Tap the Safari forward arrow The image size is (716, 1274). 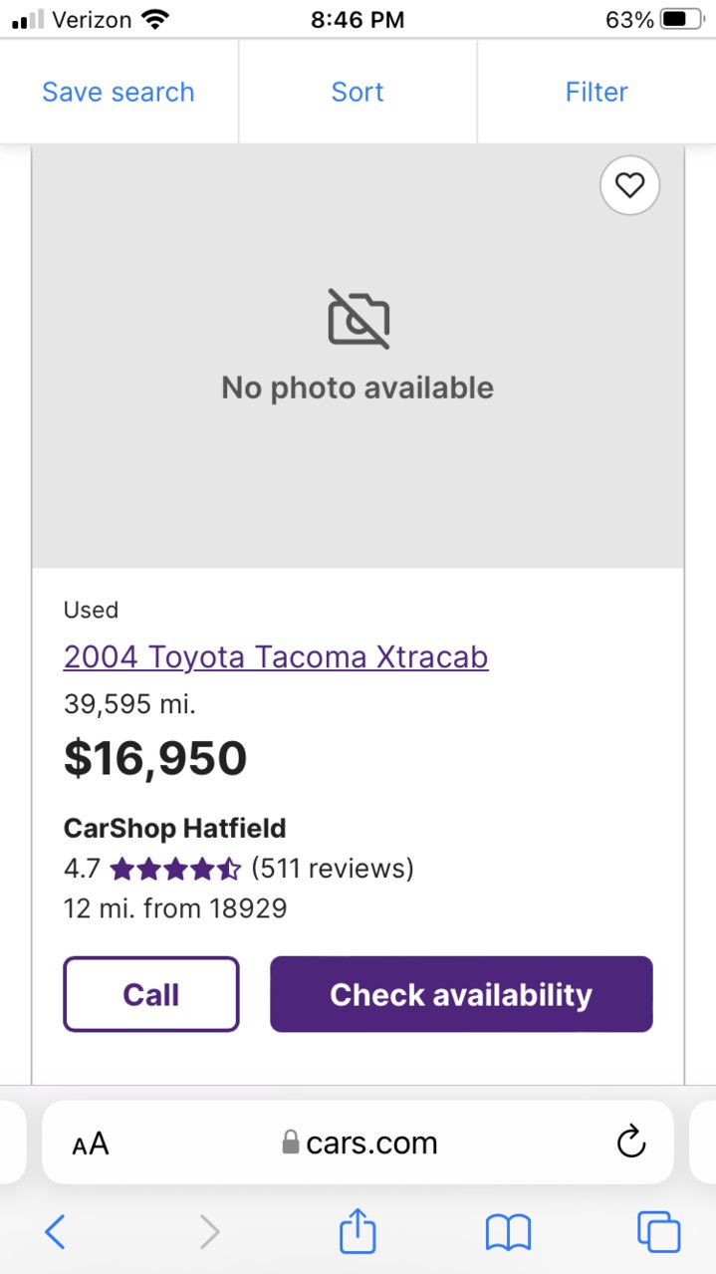tap(209, 1232)
